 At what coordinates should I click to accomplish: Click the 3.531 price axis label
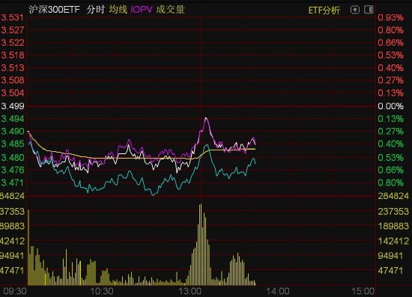[x=12, y=17]
